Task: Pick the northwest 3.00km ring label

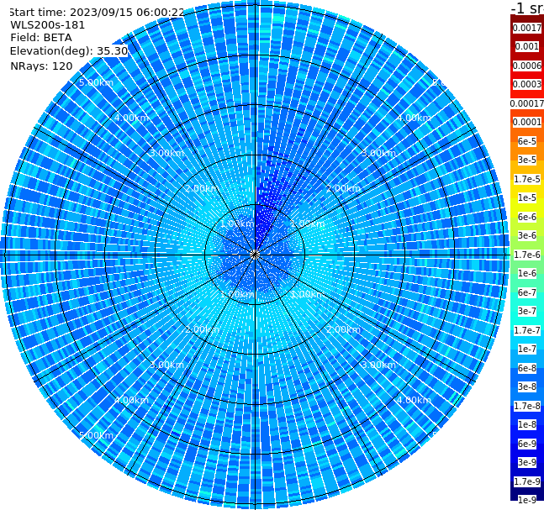Action: (166, 153)
